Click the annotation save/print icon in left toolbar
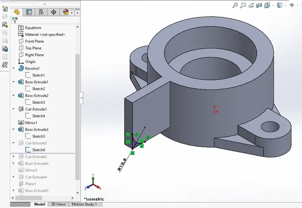Viewport: 302px width, 208px height. [5, 49]
